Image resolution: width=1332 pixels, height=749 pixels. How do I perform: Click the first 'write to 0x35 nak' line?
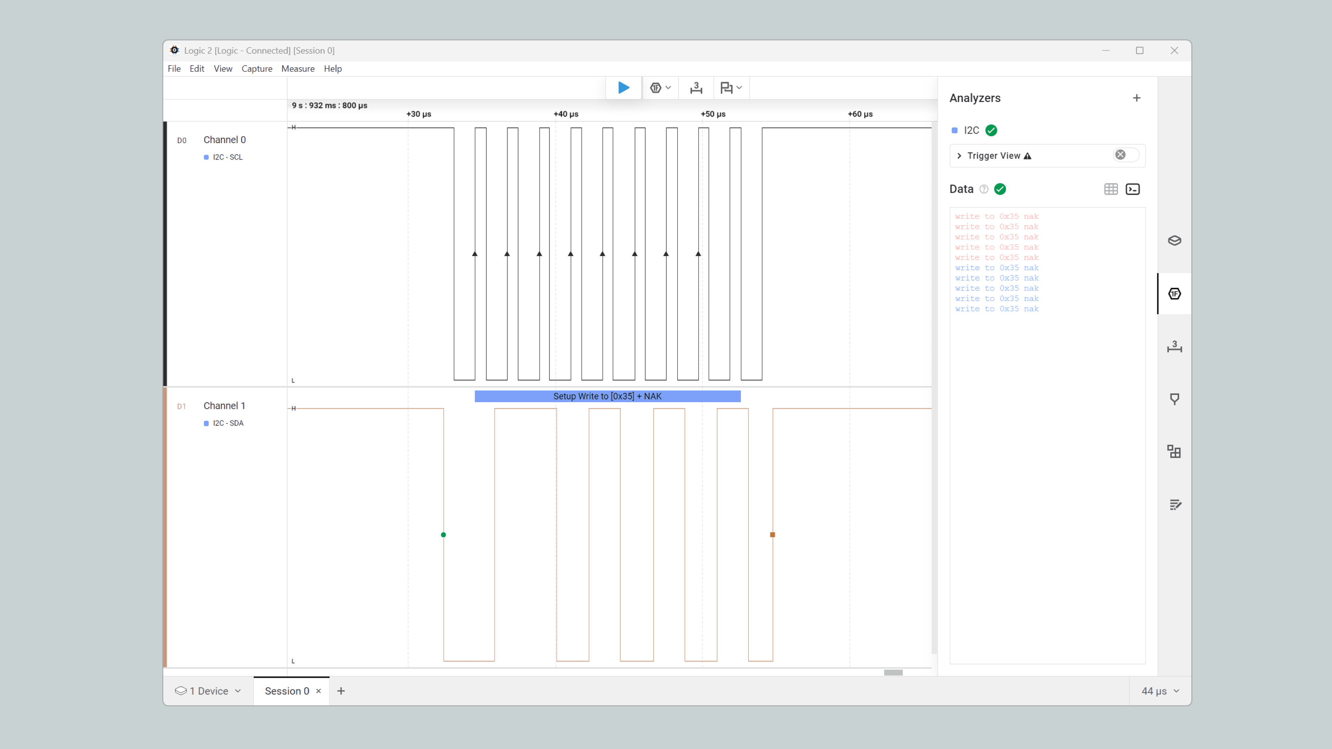click(997, 217)
